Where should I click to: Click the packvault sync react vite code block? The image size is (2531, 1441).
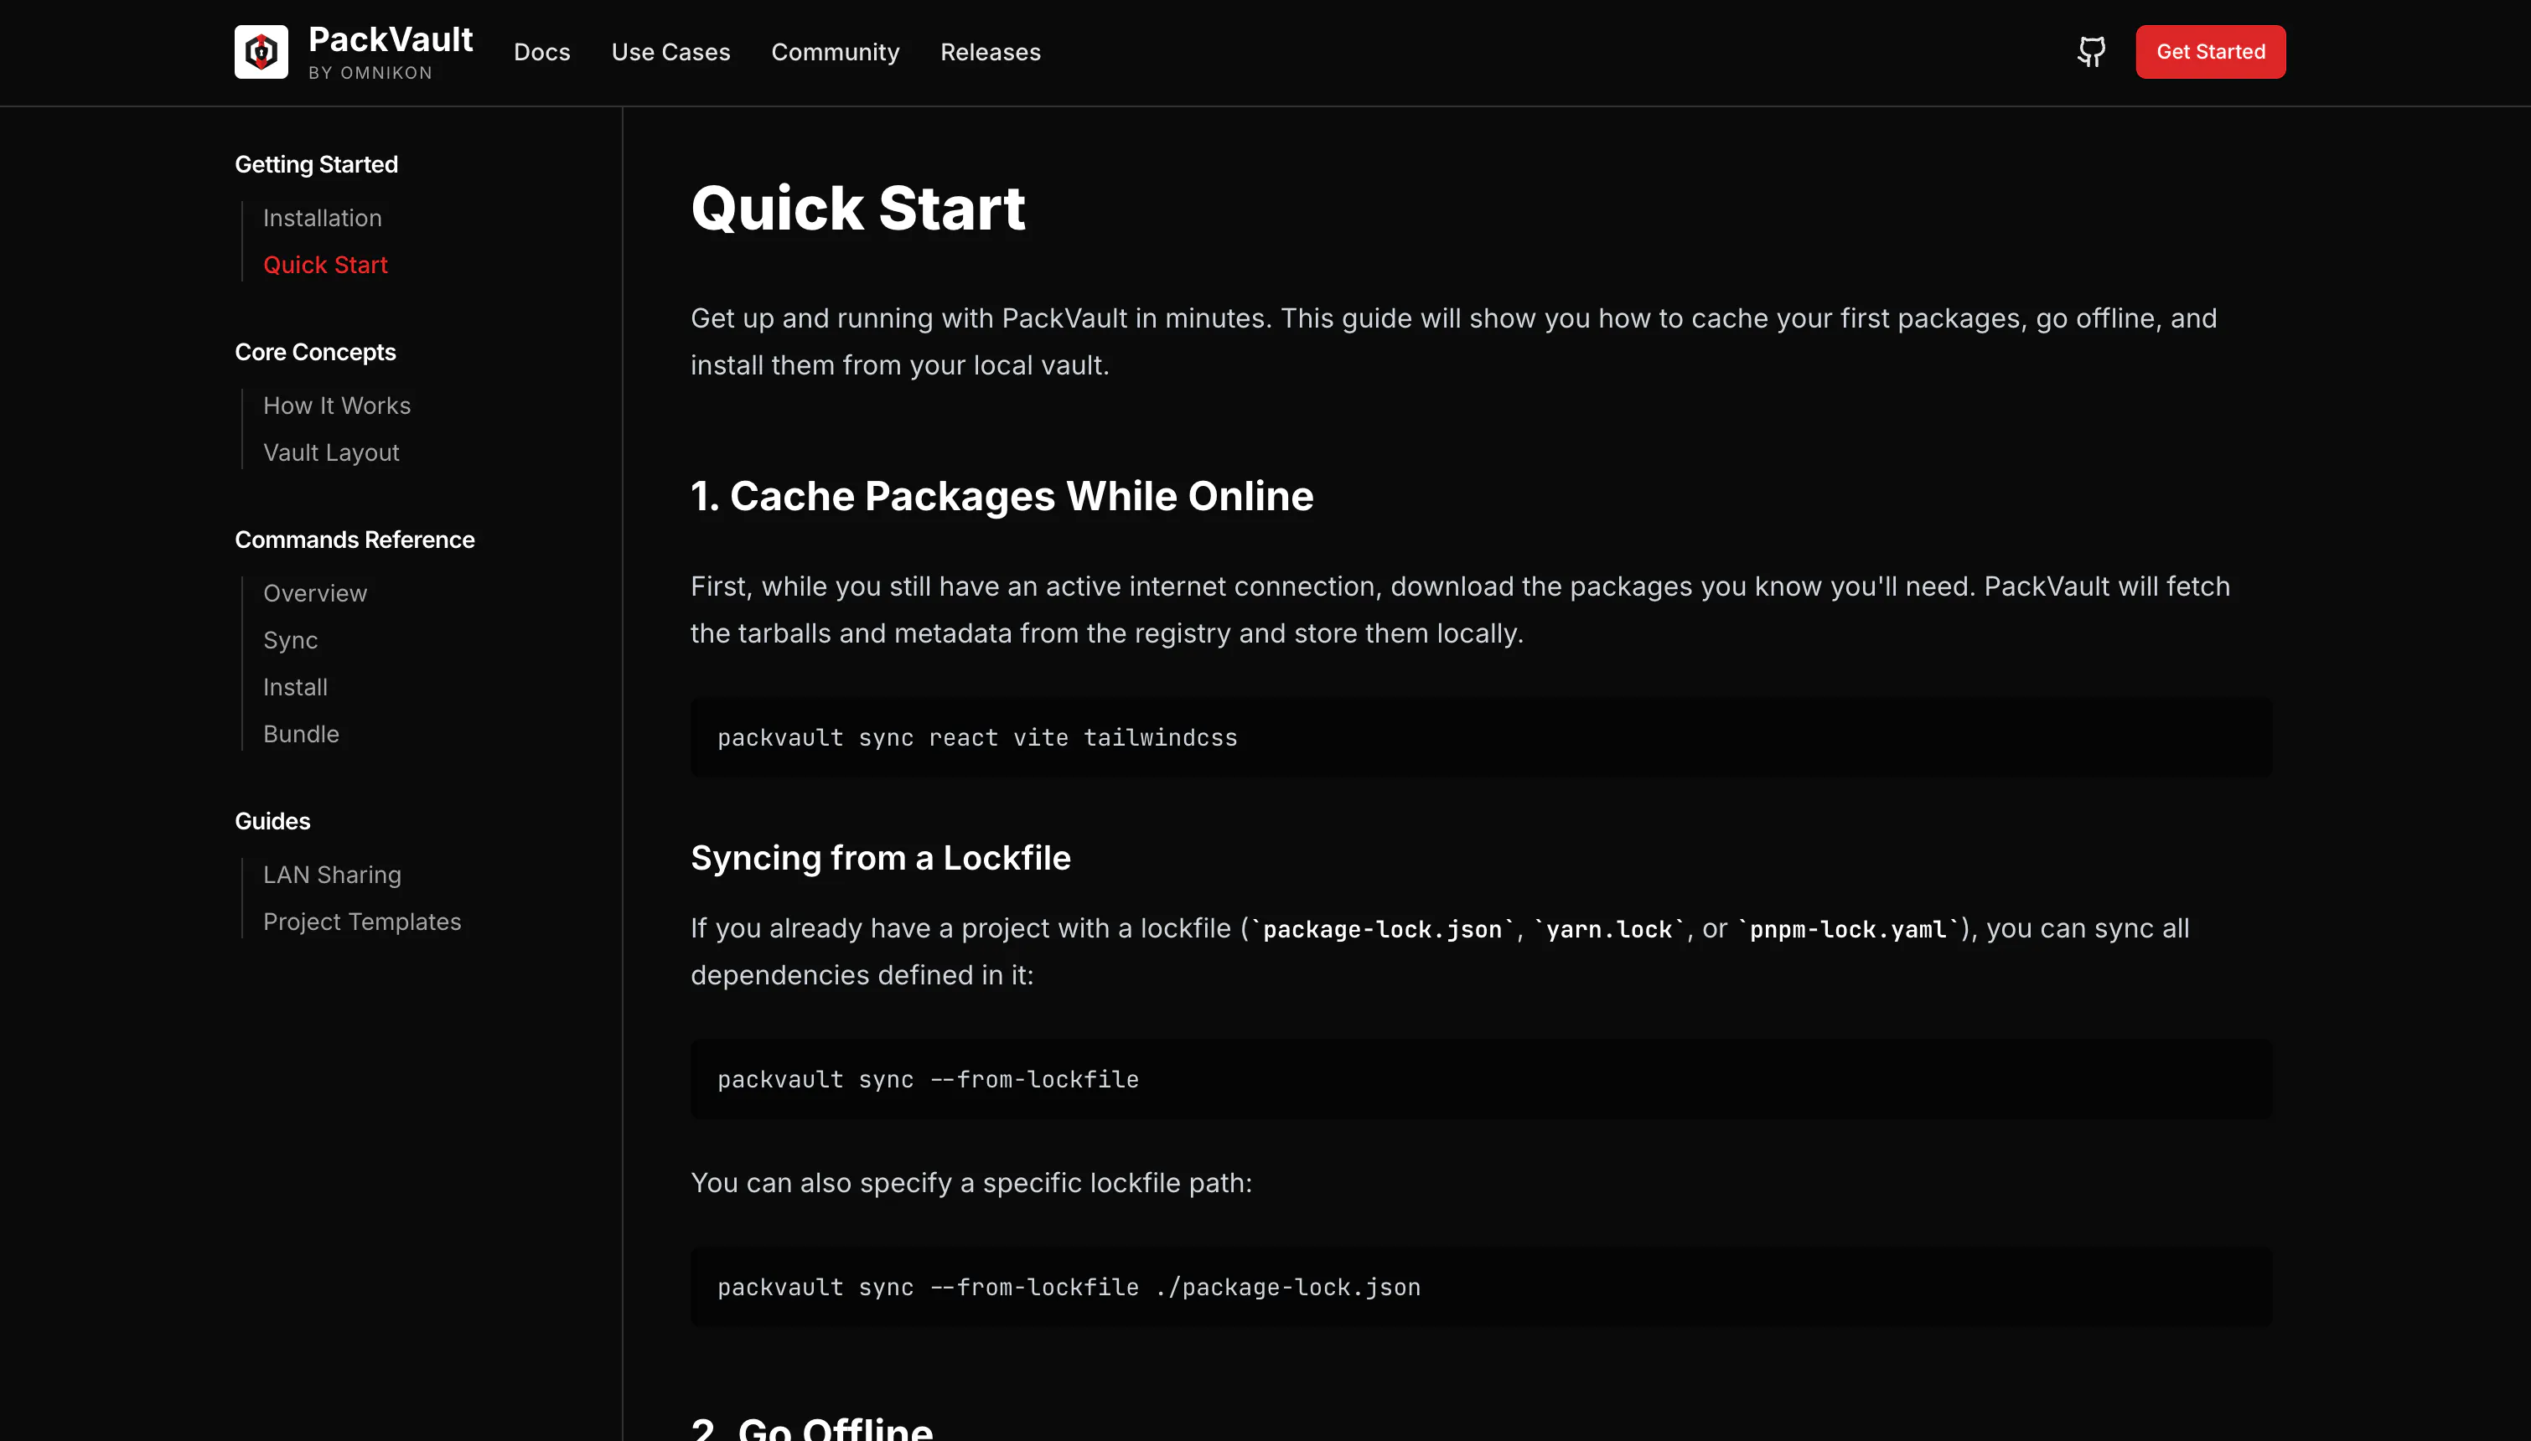tap(1481, 737)
